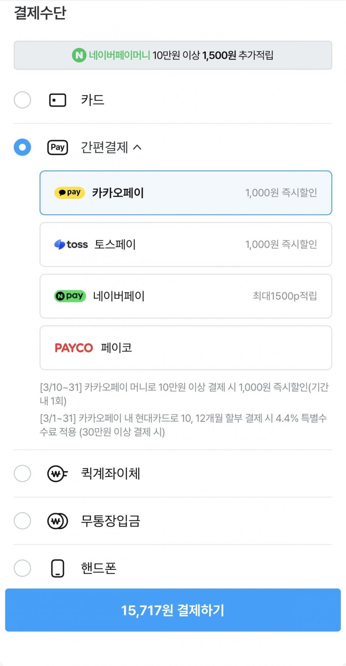Choose the 무통장입금 radio button
The width and height of the screenshot is (346, 666).
[x=22, y=521]
